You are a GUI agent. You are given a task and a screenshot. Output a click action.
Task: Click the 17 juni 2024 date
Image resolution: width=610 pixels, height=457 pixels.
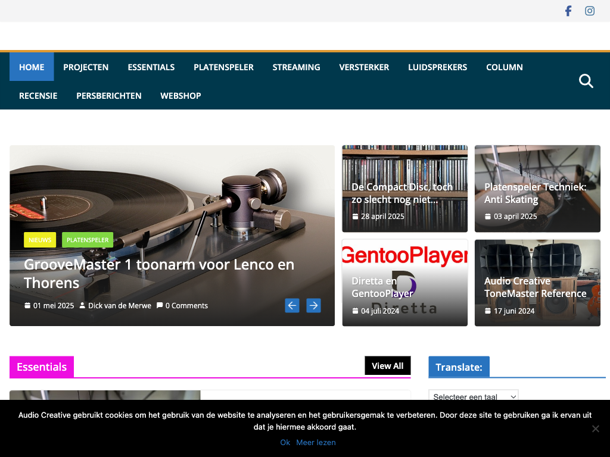coord(514,311)
